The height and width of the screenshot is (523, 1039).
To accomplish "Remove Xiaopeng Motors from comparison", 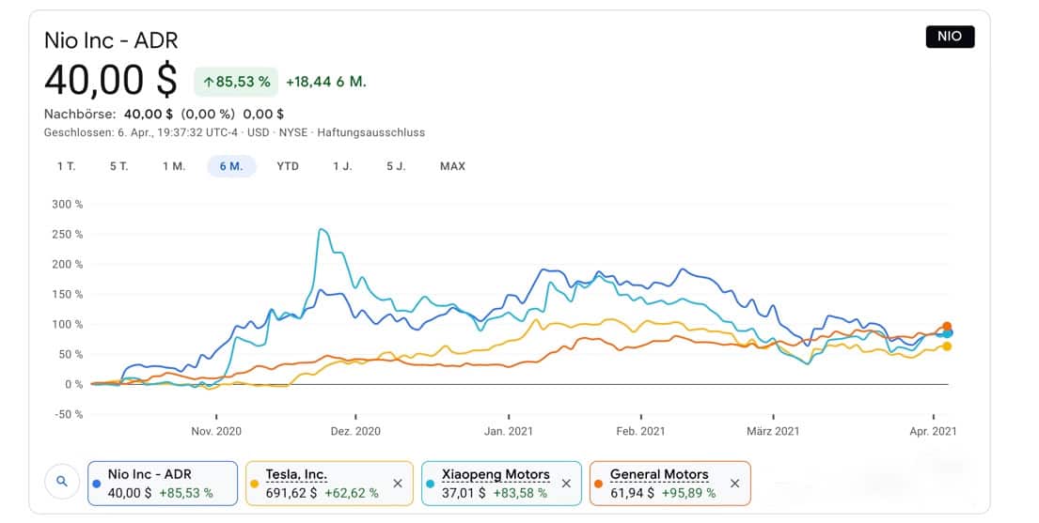I will 566,484.
